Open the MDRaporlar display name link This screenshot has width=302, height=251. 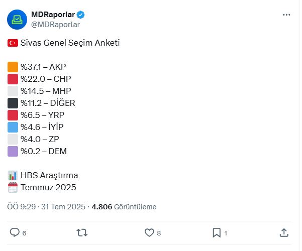(x=53, y=15)
